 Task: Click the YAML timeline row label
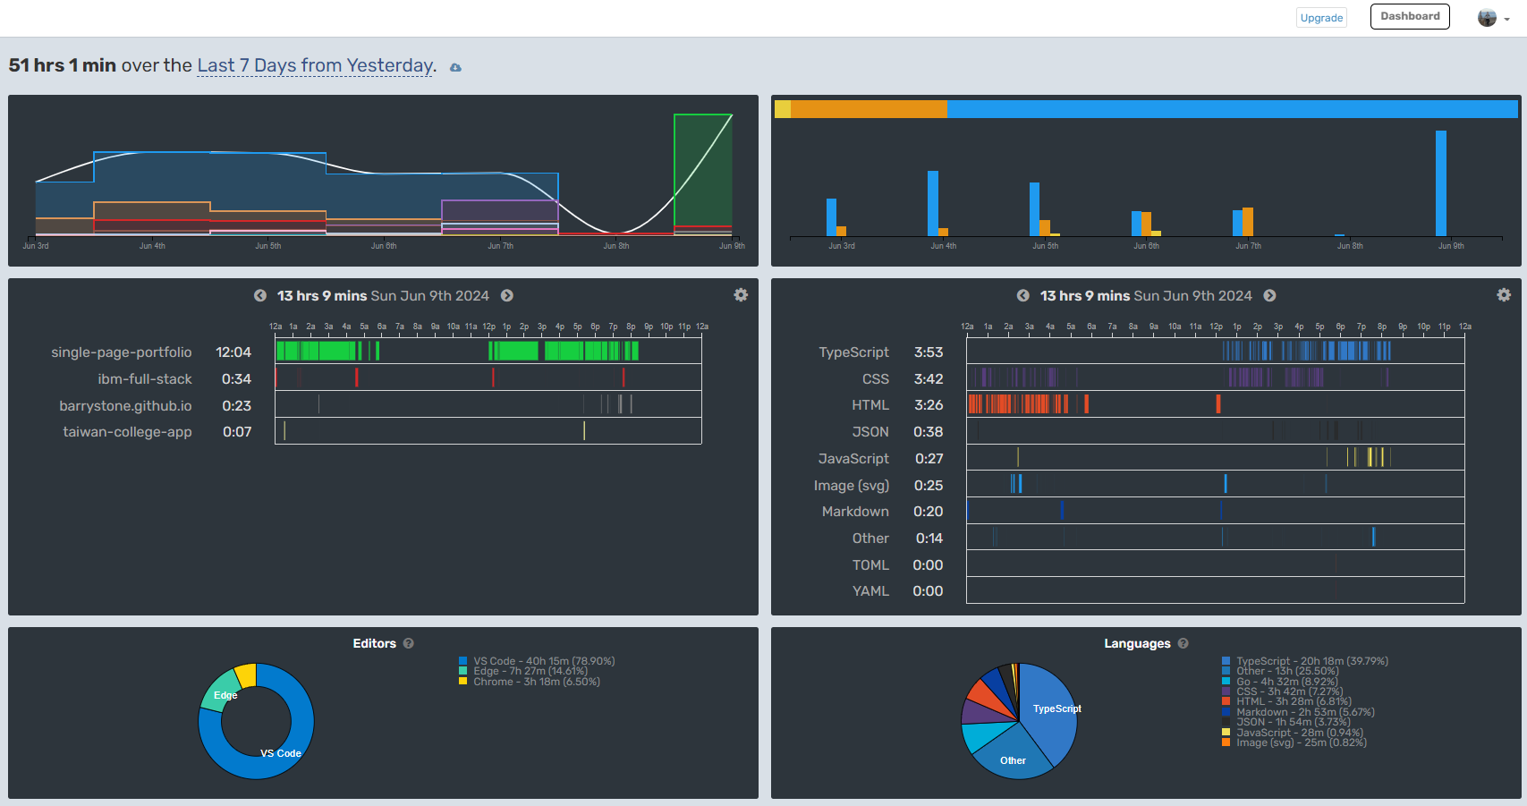coord(870,591)
